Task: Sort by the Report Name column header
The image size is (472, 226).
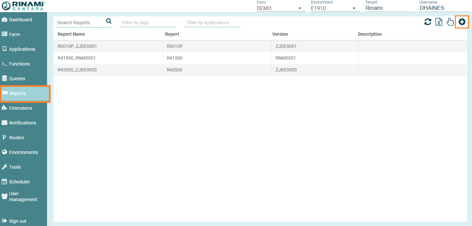Action: [71, 34]
